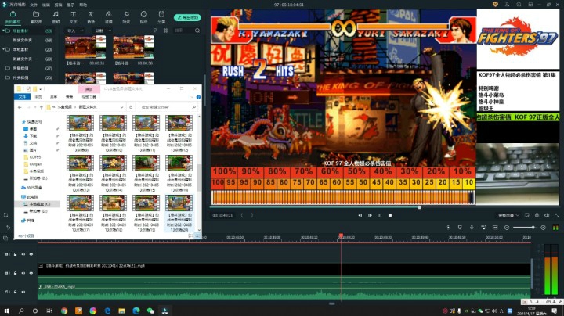Click the media filter funnel icon
Viewport: 564px width, 316px height.
[x=155, y=31]
